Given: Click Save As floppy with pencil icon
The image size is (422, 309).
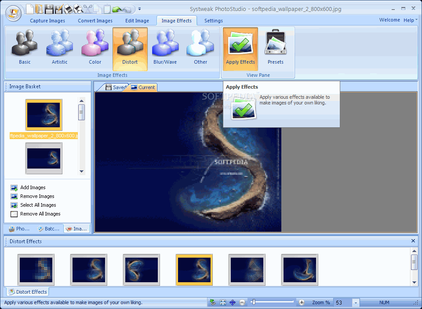Looking at the screenshot, I should coord(58,9).
